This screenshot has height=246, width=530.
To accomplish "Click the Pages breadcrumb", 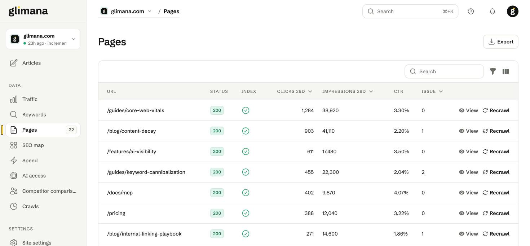I will 171,11.
